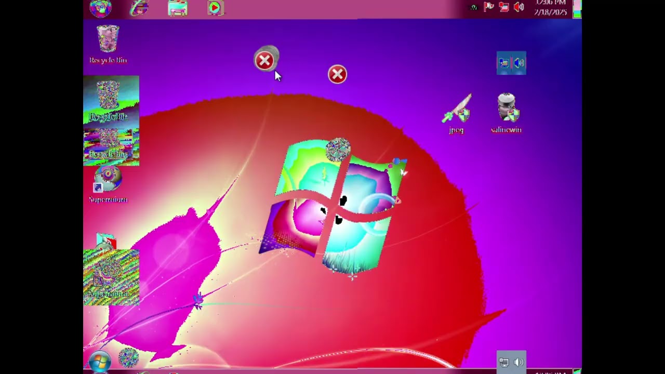Click the Start orb on the bottom taskbar
Viewport: 665px width, 374px height.
[99, 362]
